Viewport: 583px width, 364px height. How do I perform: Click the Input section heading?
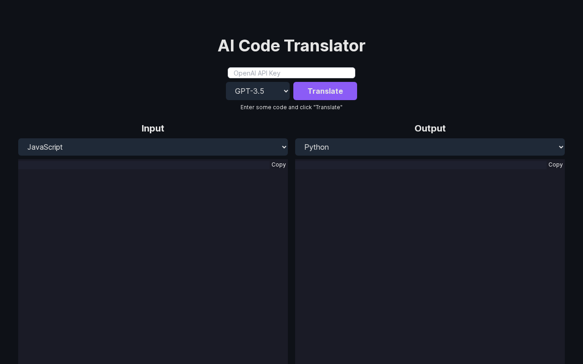click(x=153, y=128)
